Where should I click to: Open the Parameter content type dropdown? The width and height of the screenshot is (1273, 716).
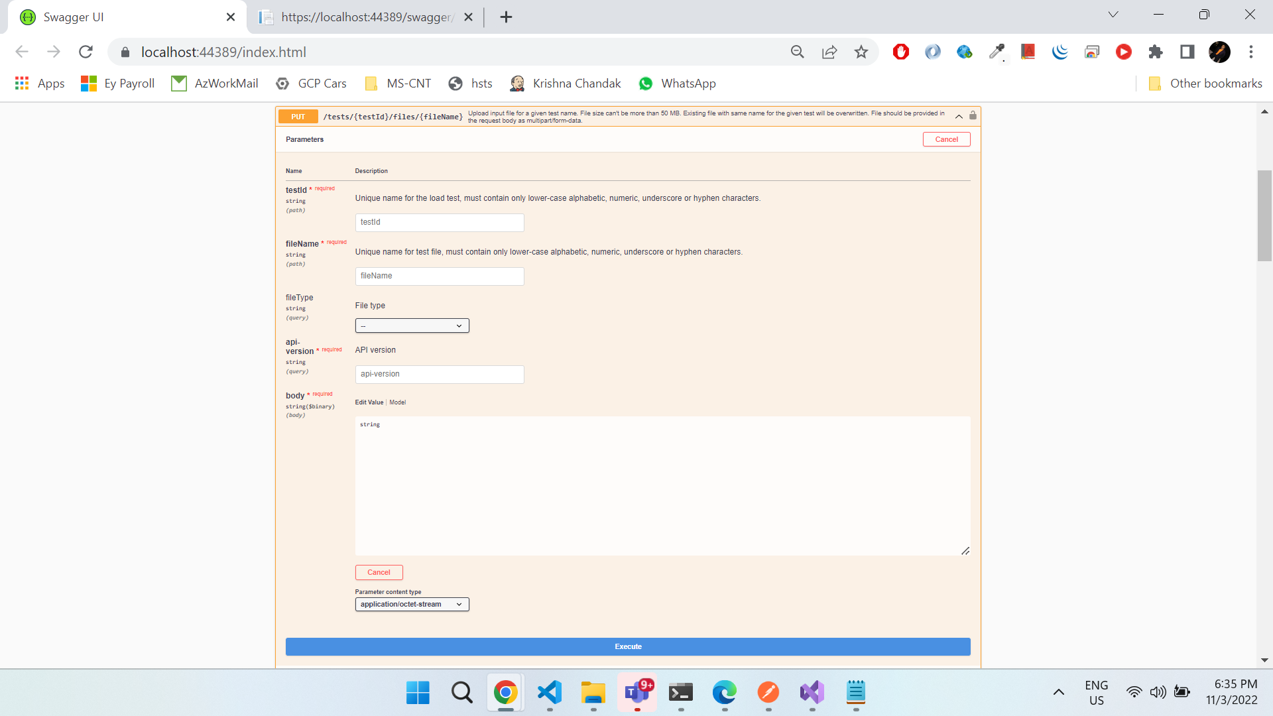[x=412, y=604]
